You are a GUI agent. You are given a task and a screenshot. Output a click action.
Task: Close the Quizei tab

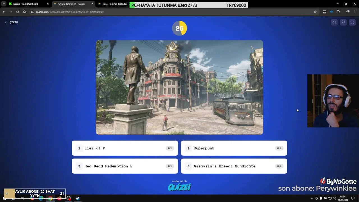92,4
